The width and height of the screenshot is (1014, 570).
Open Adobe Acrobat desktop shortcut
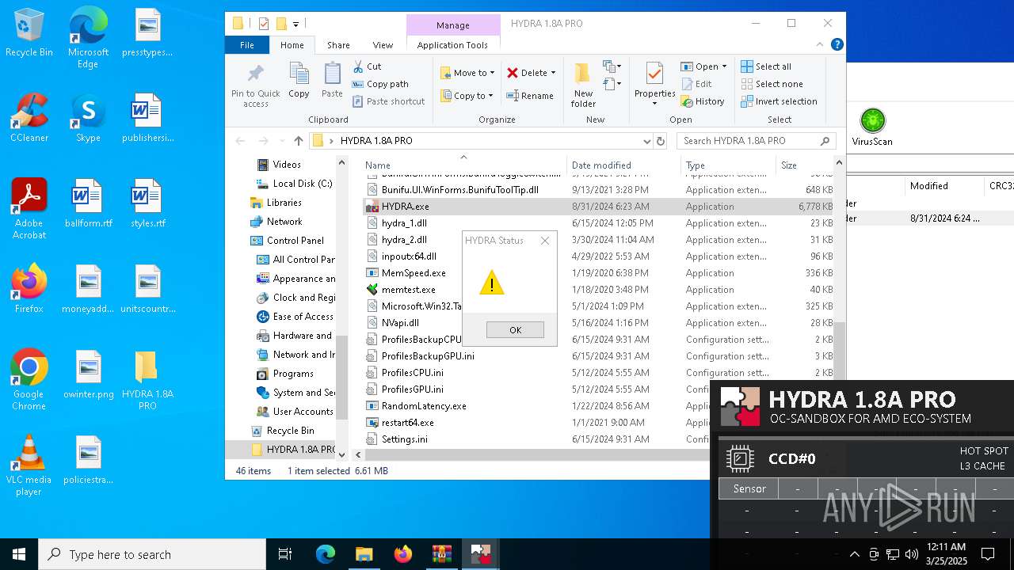29,209
